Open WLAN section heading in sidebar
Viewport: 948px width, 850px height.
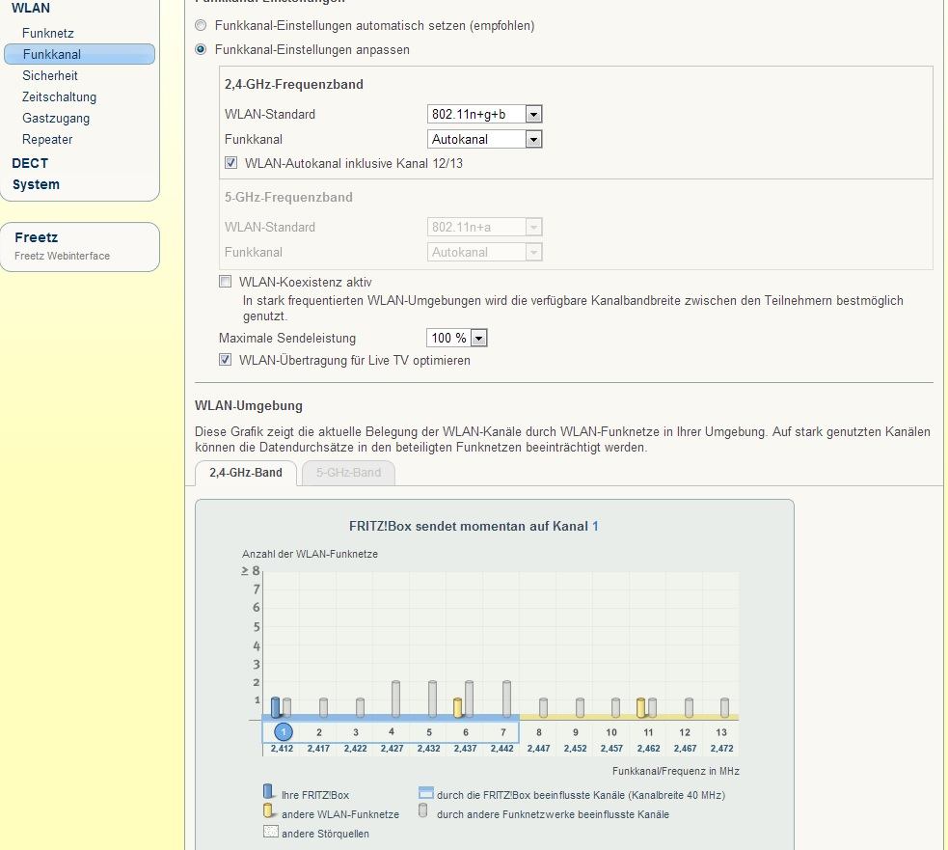pos(31,8)
